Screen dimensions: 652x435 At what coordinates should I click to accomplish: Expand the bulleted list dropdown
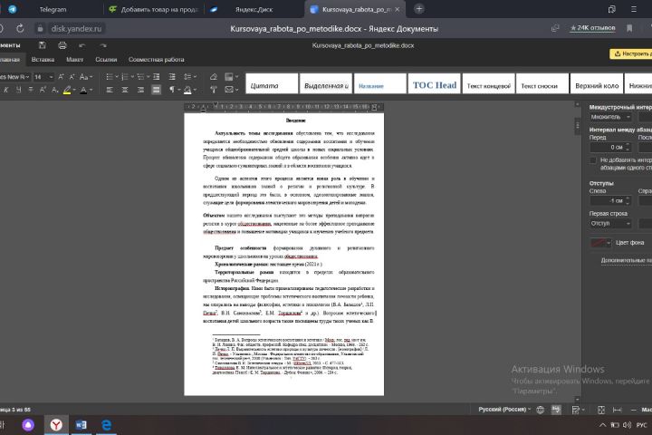(x=116, y=77)
